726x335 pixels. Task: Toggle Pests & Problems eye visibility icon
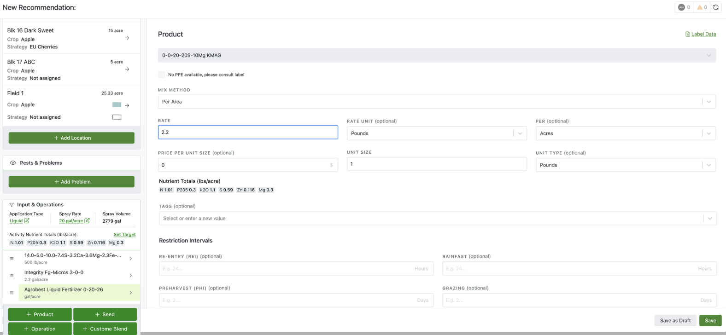(x=13, y=163)
